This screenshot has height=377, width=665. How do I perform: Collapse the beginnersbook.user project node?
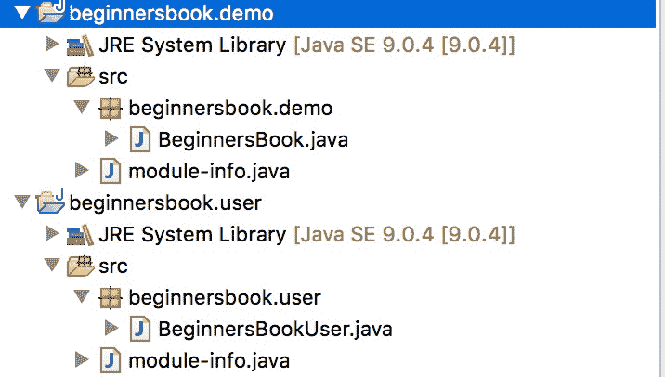click(x=20, y=202)
